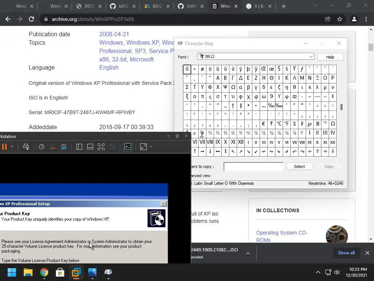Open the 2008-04-21 publication date link

pyautogui.click(x=114, y=34)
